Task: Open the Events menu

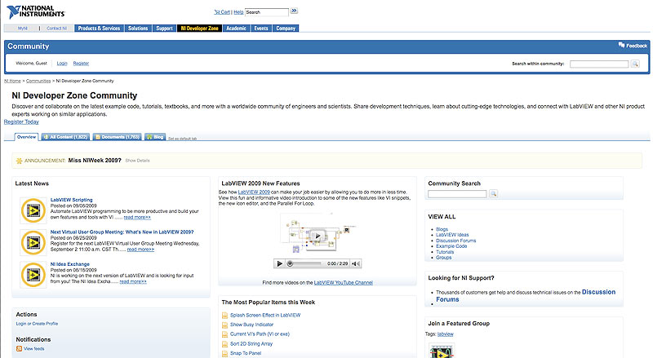Action: click(261, 29)
